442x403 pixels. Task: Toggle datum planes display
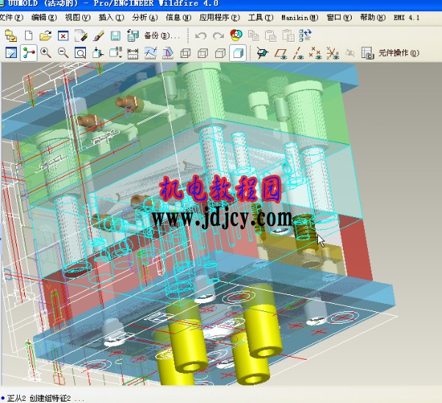tap(280, 53)
